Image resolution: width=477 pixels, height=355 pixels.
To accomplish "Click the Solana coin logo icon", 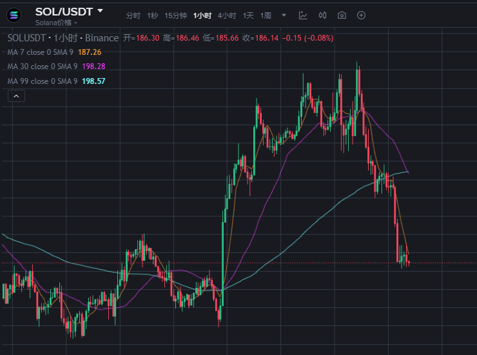I will (x=14, y=15).
